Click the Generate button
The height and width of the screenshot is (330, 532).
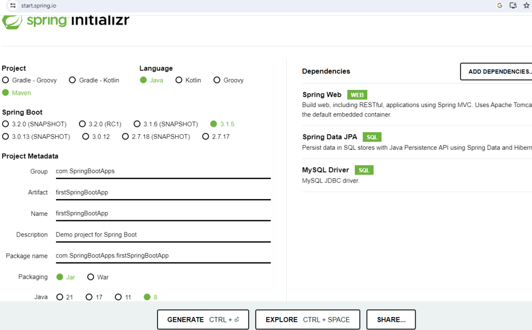[x=203, y=320]
